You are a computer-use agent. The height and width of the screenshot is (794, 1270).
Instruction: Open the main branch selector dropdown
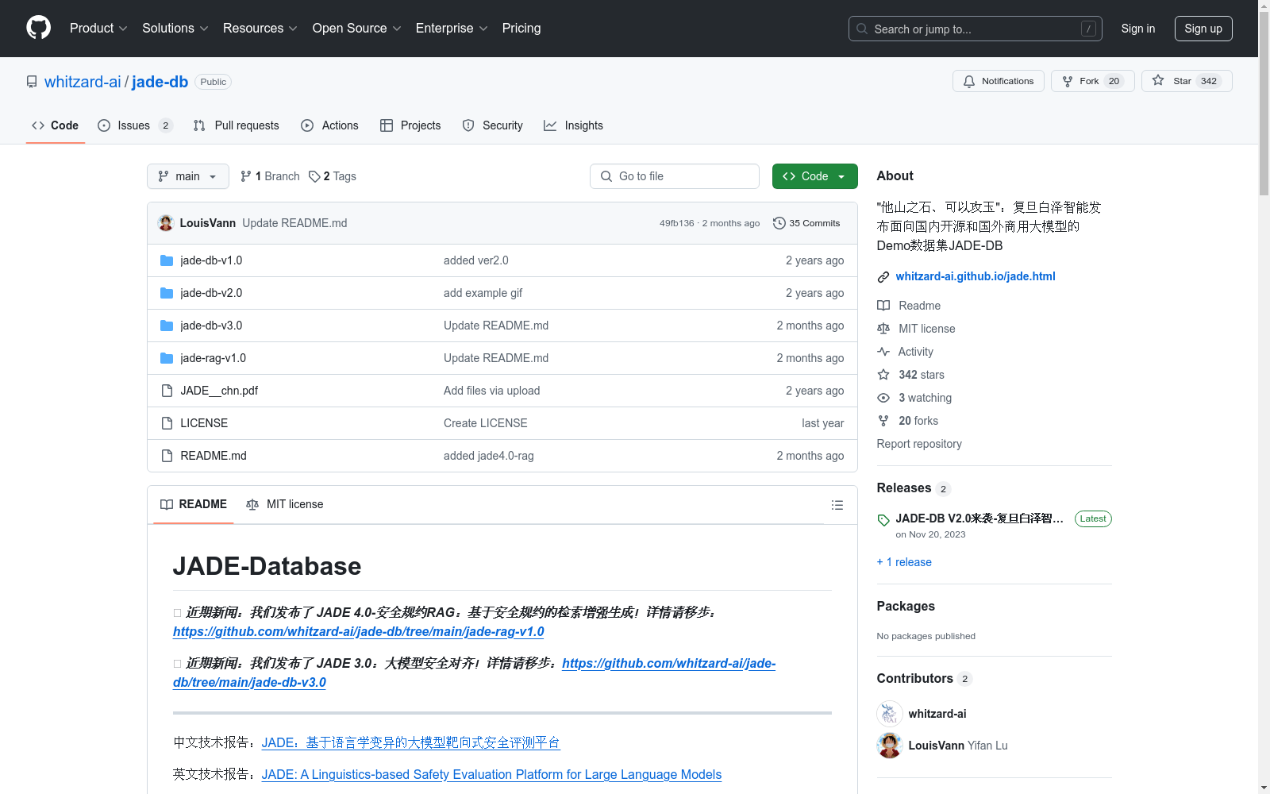(188, 176)
